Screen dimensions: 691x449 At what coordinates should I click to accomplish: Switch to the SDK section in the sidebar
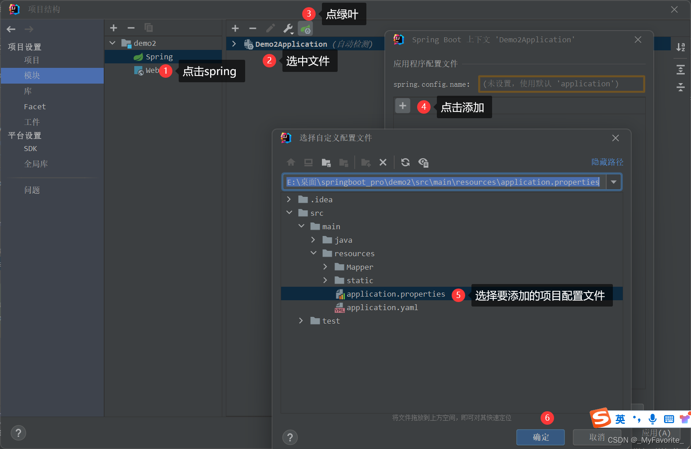point(31,148)
